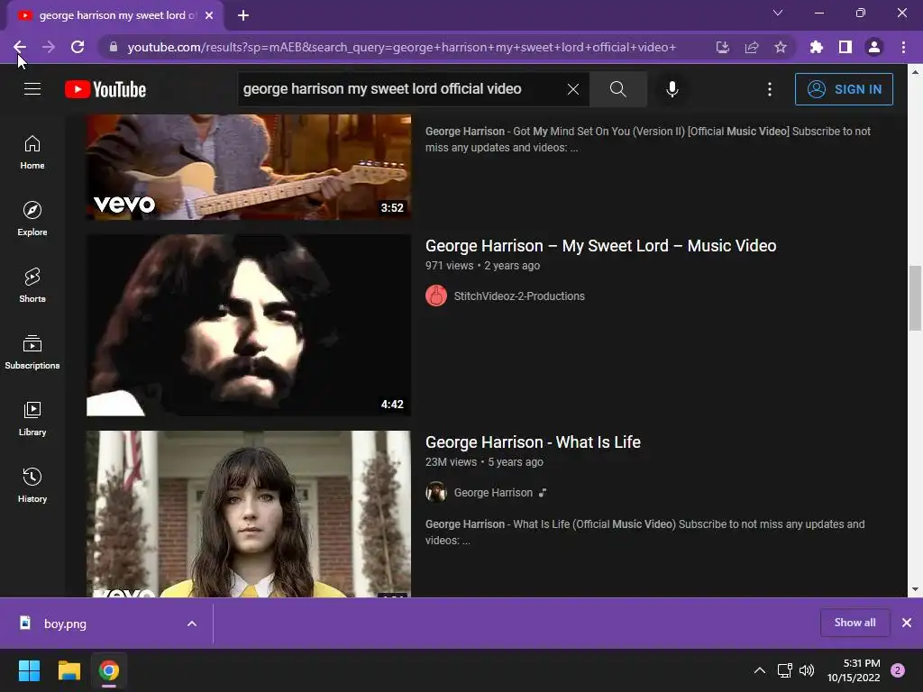The width and height of the screenshot is (923, 692).
Task: Open Chrome extensions puzzle icon
Action: point(816,47)
